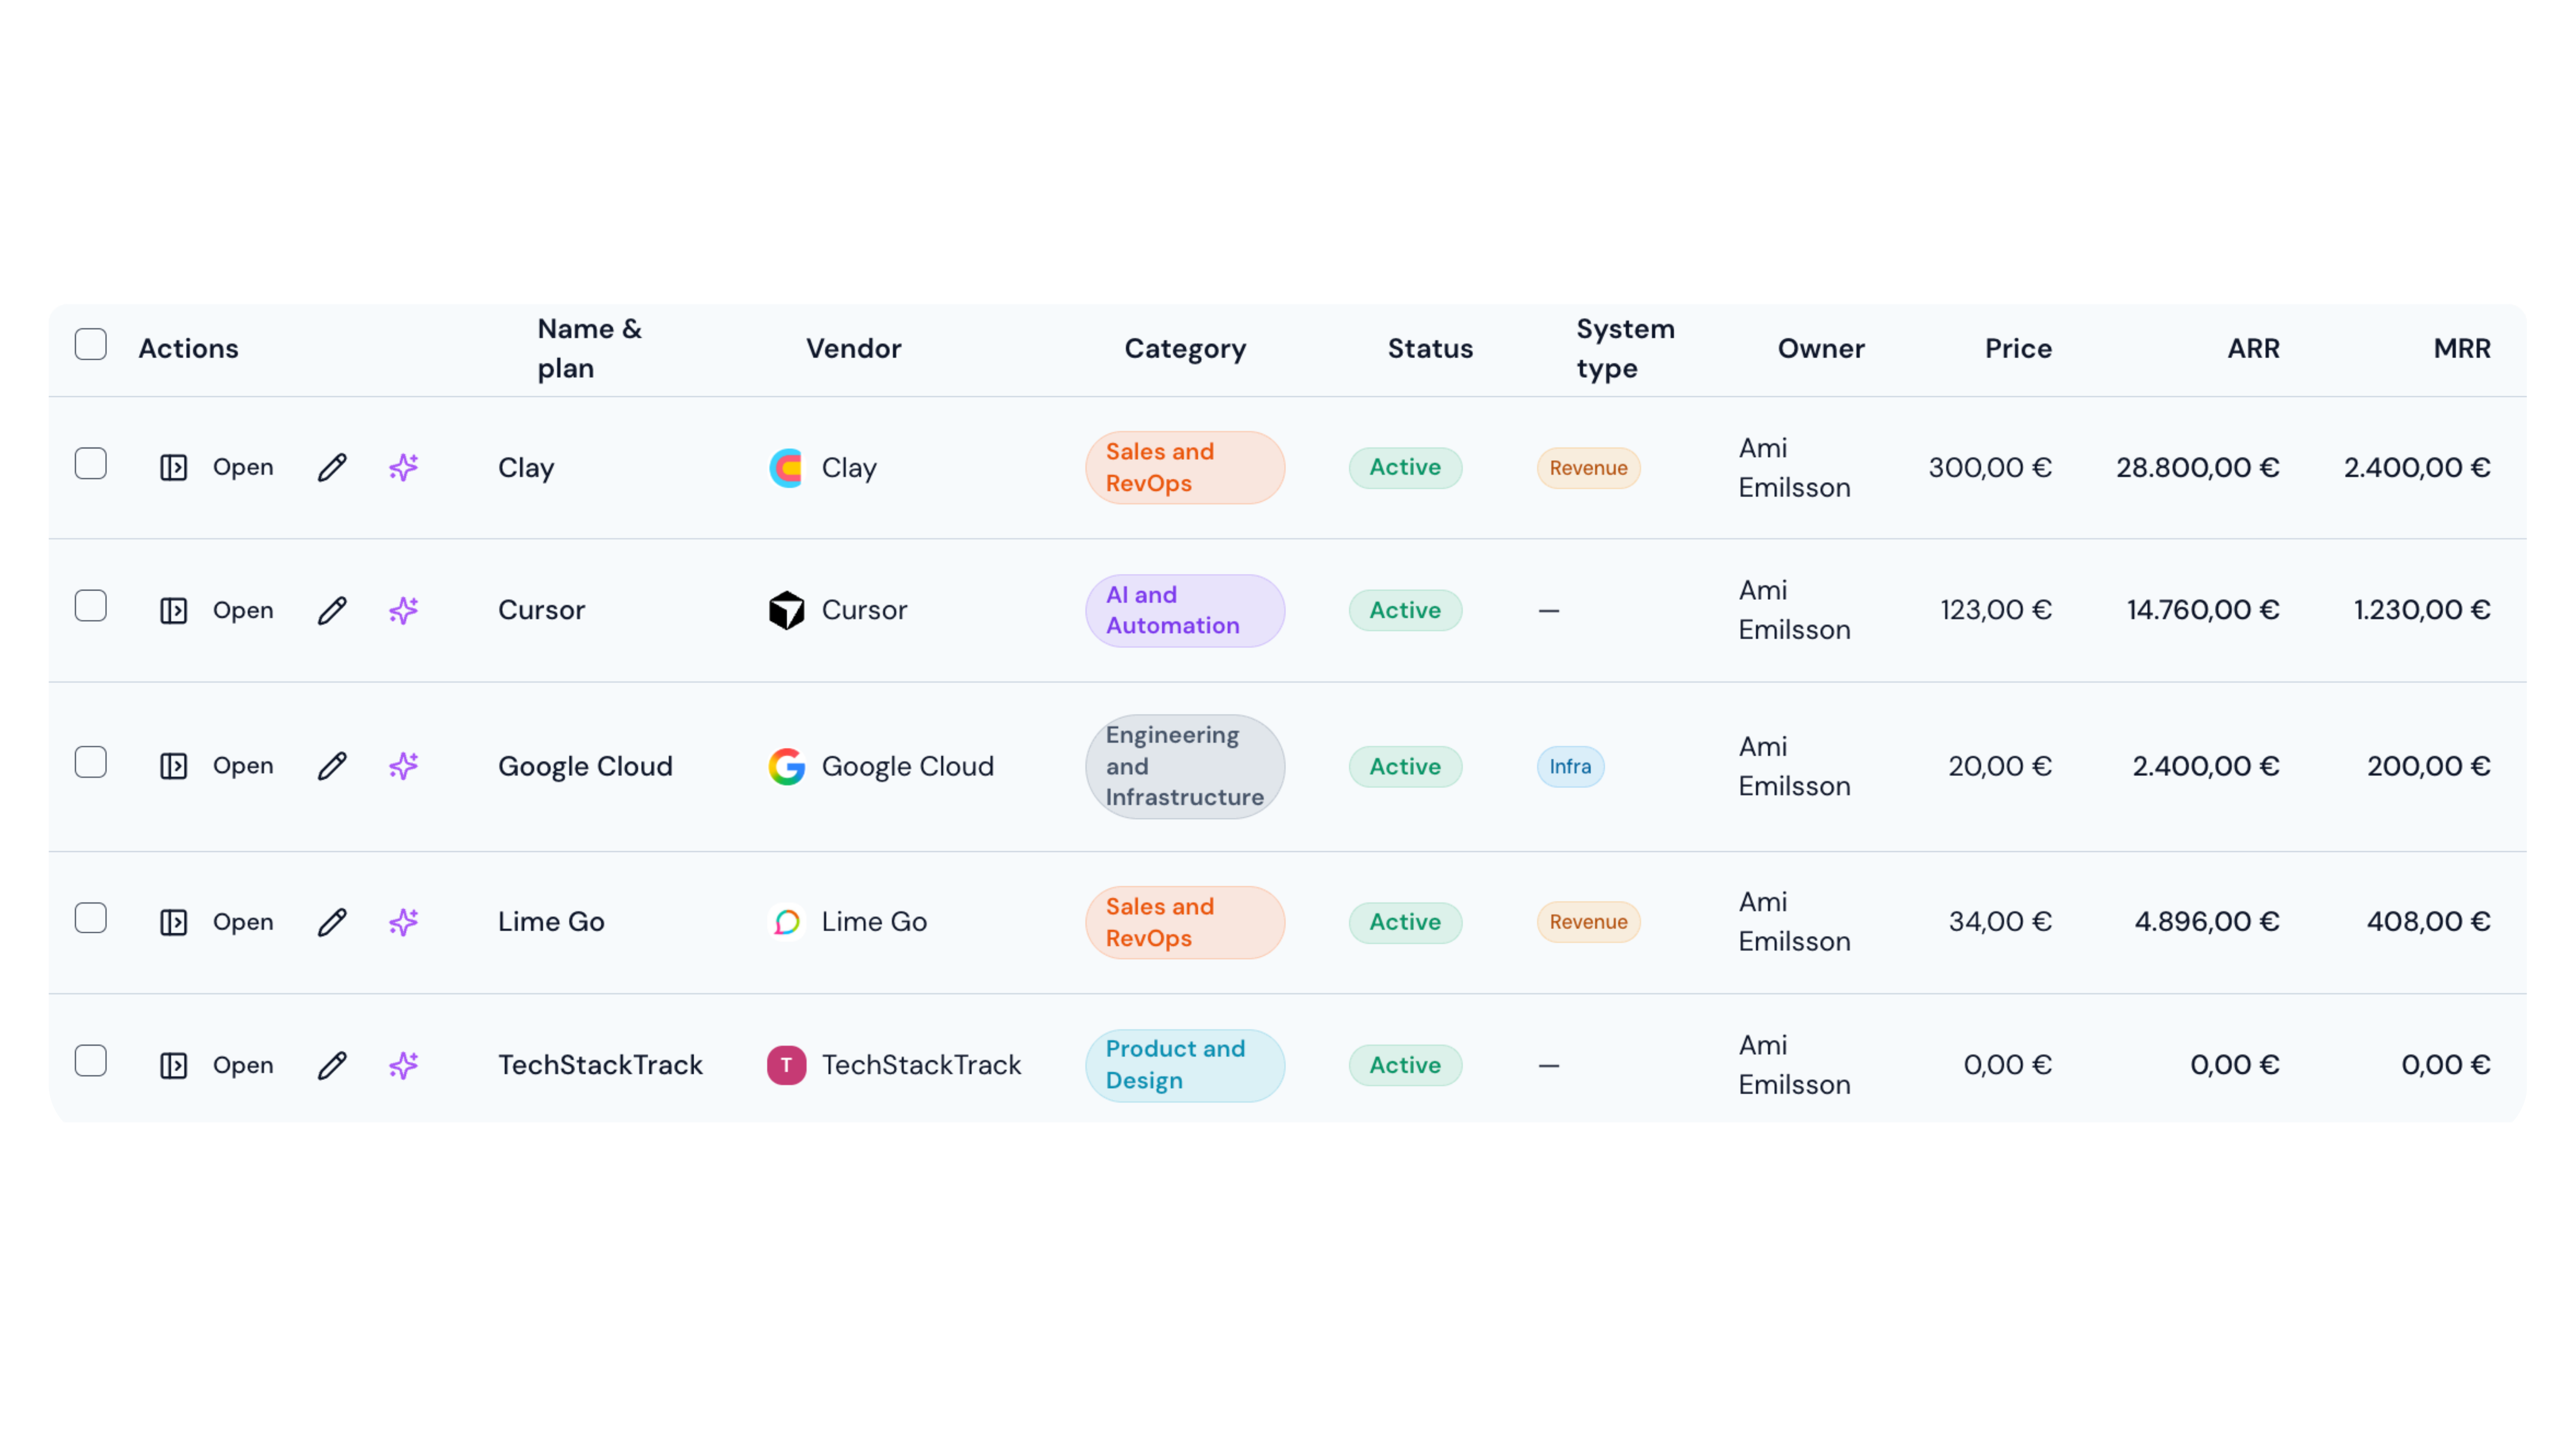Click the AI sparkle icon for Cursor
The width and height of the screenshot is (2576, 1449).
click(x=403, y=610)
